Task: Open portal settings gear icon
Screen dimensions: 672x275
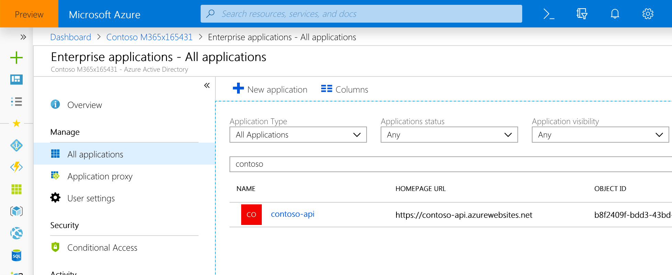Action: [x=648, y=14]
